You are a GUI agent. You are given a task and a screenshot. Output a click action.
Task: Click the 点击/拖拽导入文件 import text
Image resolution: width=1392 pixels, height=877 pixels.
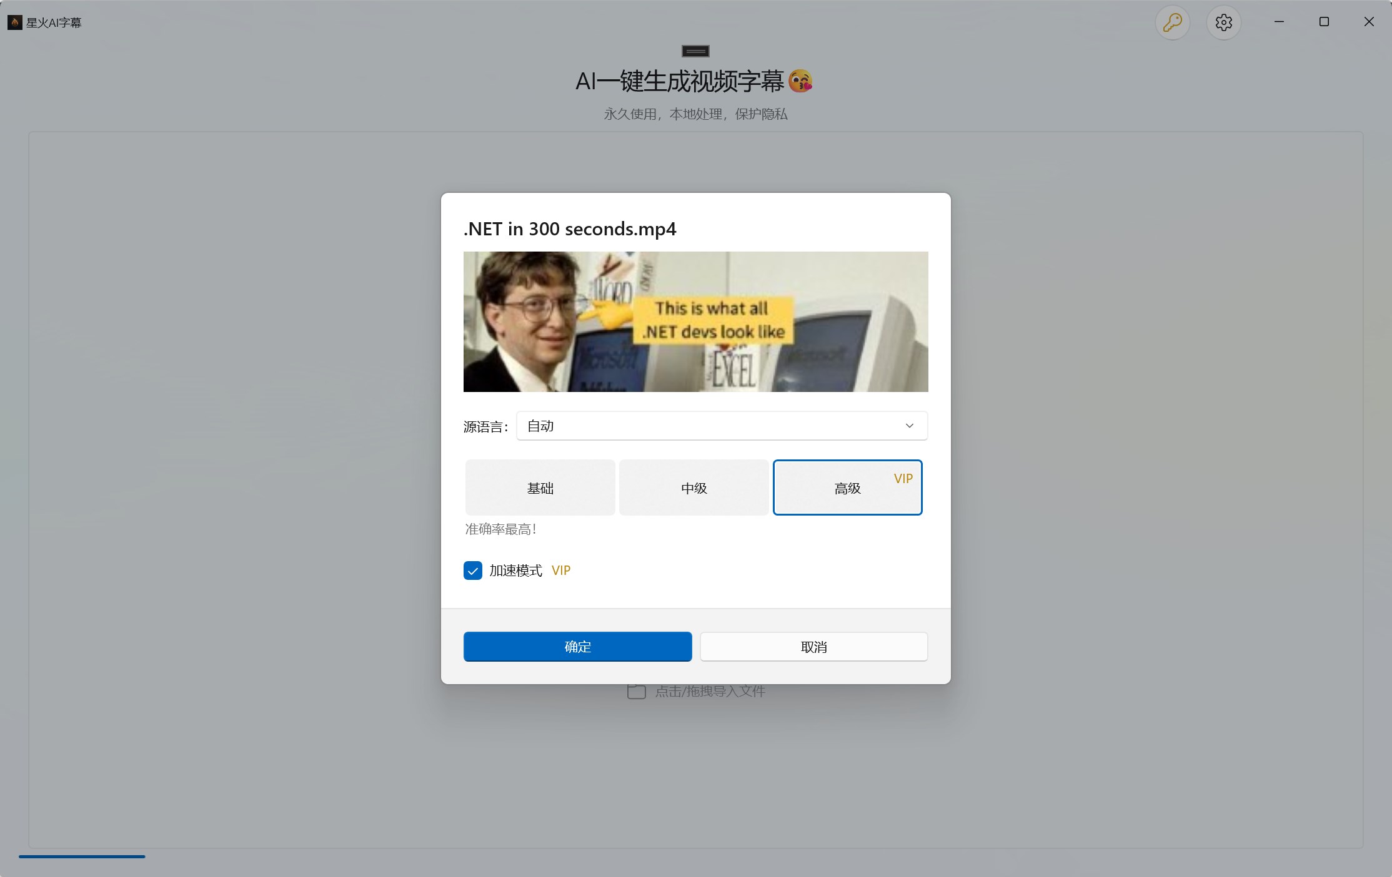pos(710,691)
